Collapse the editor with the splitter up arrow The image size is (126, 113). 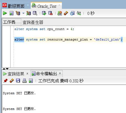(4, 69)
